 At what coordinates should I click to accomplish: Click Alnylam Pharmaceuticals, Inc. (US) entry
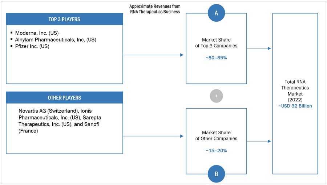tap(55, 39)
